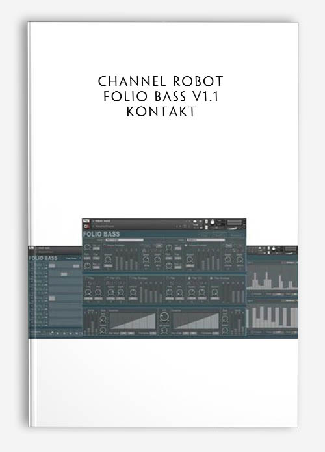Screen dimensions: 325x452
Task: Toggle the checked Filter LFO checkbox on the right half
Action: point(190,278)
